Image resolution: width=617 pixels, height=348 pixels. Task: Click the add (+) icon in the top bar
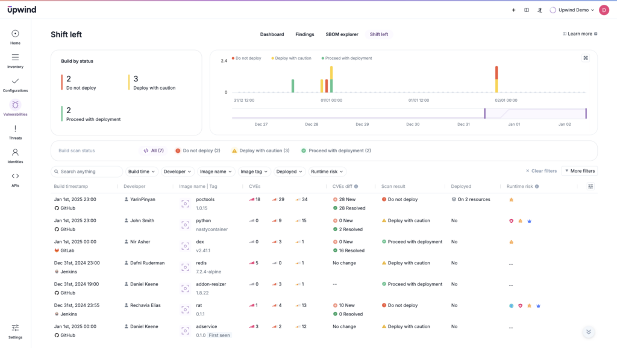click(513, 10)
